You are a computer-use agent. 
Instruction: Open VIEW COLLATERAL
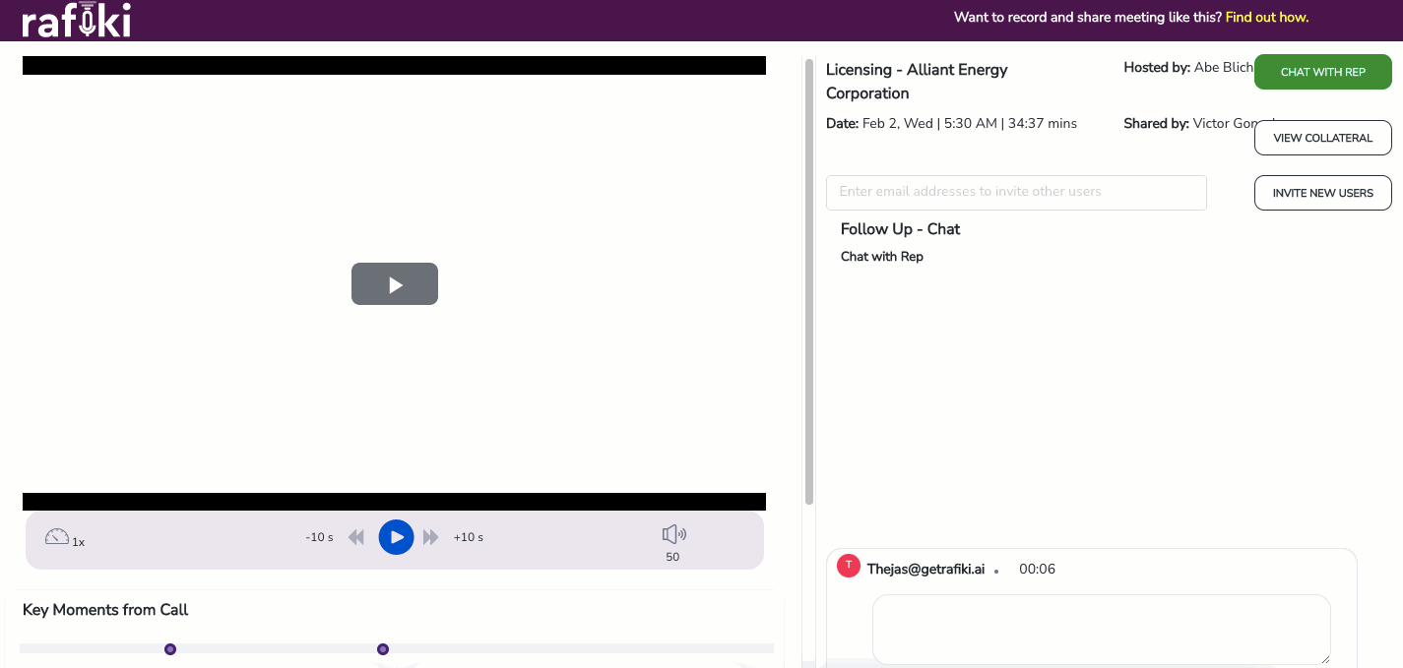pyautogui.click(x=1322, y=138)
